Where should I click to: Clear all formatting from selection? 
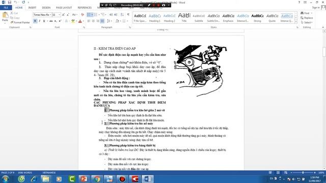[83, 15]
